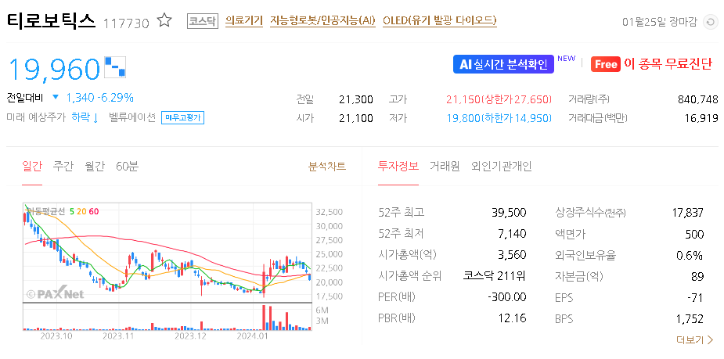Click the AI 실시간 분석확인 button

(503, 65)
